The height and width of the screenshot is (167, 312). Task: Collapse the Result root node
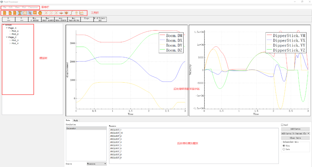tap(3, 25)
